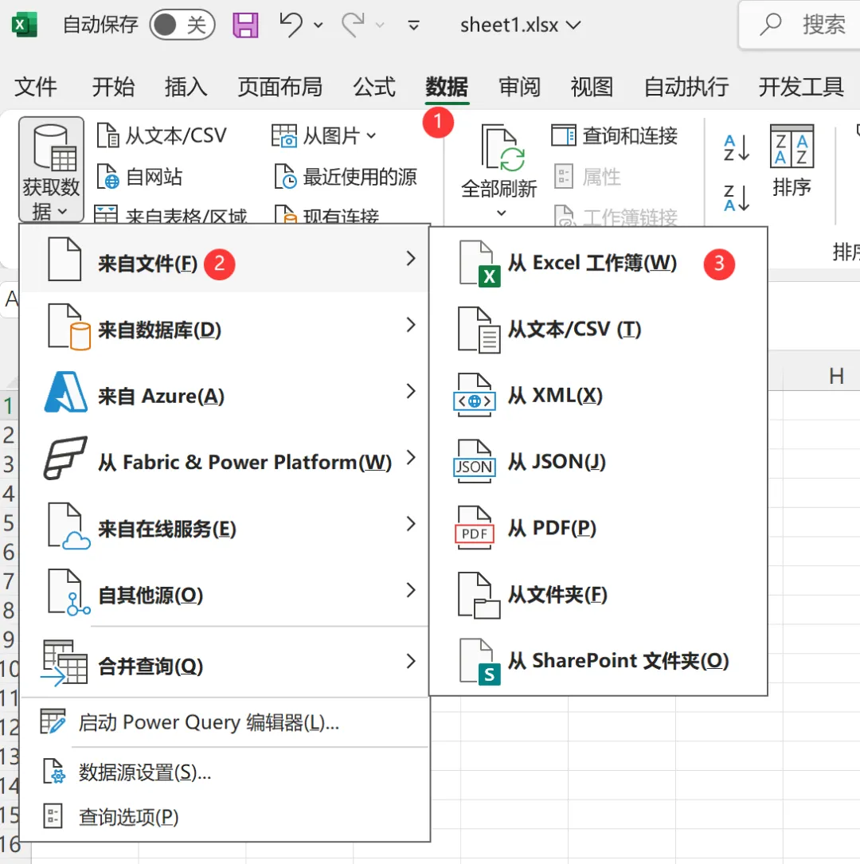Screen dimensions: 860x864
Task: Switch to the 公式 (Formulas) tab
Action: coord(374,87)
